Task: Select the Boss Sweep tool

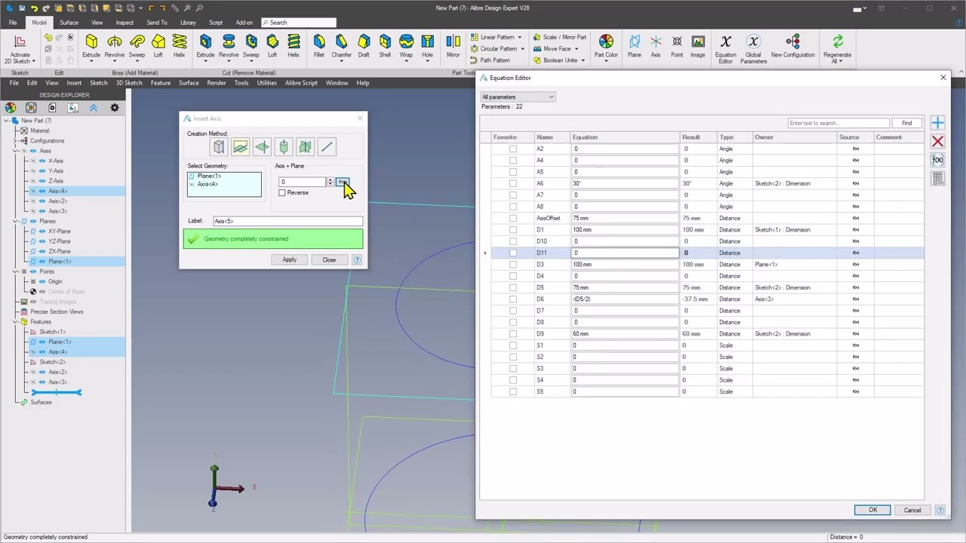Action: tap(137, 45)
